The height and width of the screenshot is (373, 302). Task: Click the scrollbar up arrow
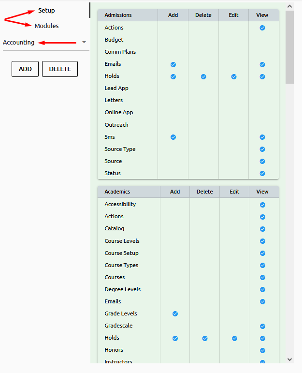[x=289, y=6]
